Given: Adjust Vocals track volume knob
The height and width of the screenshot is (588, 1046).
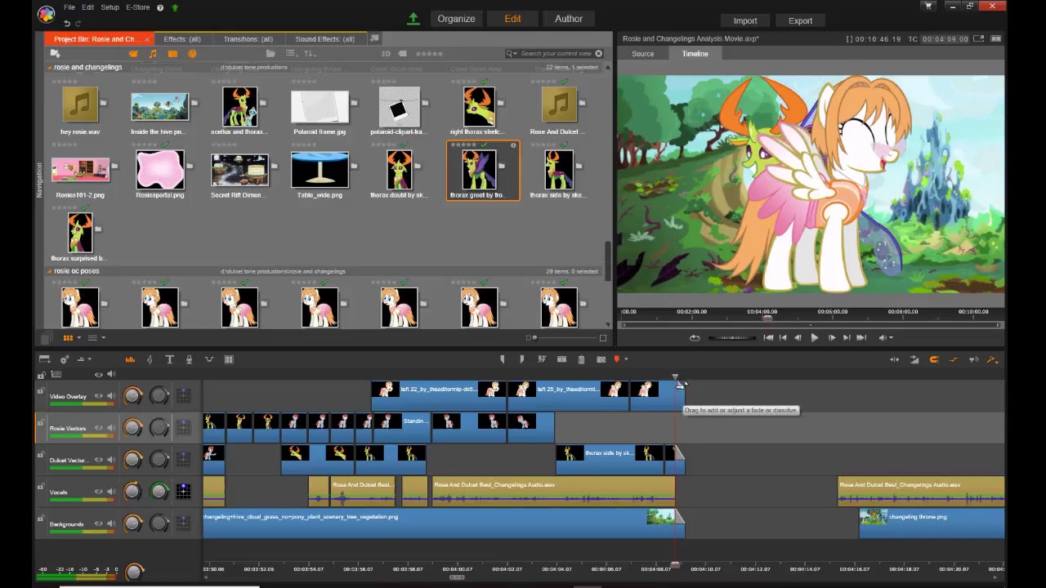Looking at the screenshot, I should tap(132, 492).
